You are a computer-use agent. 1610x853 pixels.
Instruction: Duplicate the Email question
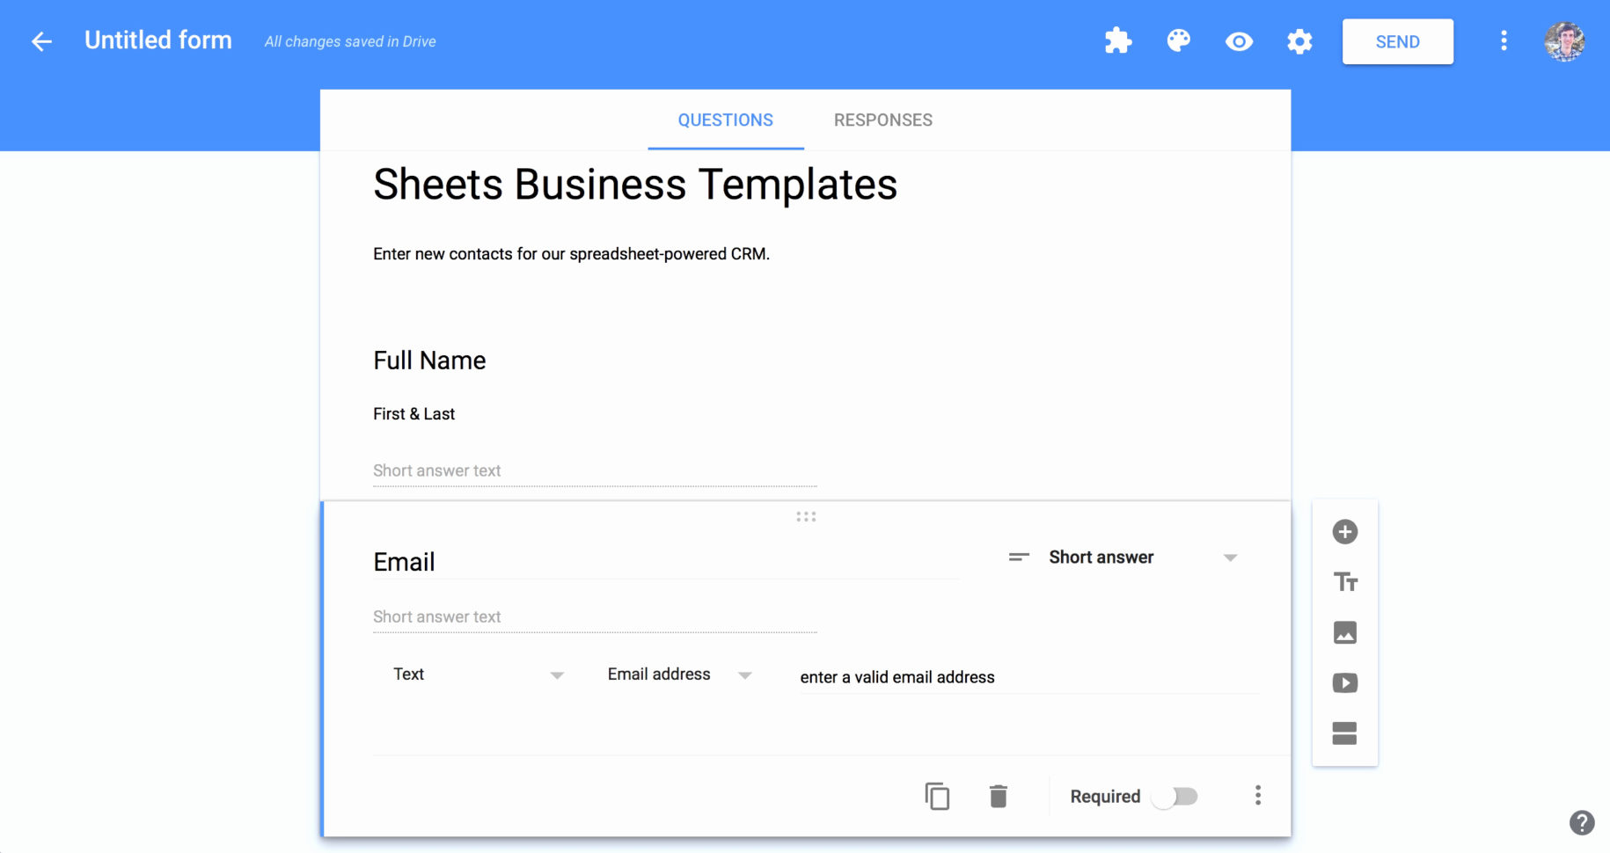pyautogui.click(x=937, y=795)
